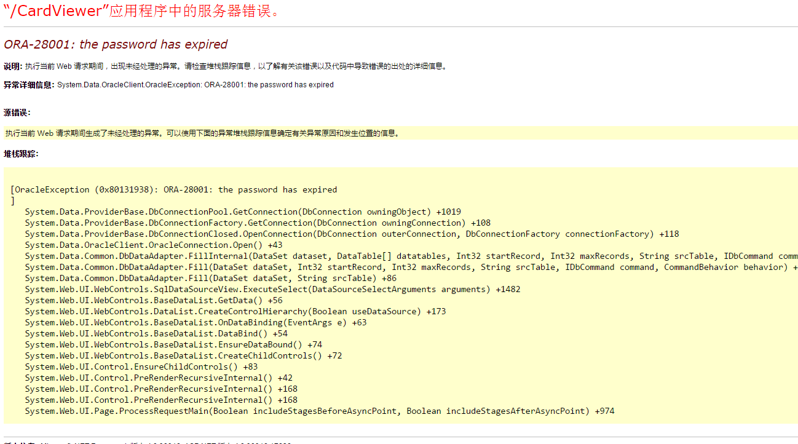Click the DataList.CreateControlHierarchy +173 line
Screen dimensions: 798x444
tap(235, 311)
